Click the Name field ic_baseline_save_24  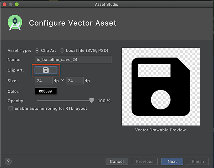click(73, 60)
